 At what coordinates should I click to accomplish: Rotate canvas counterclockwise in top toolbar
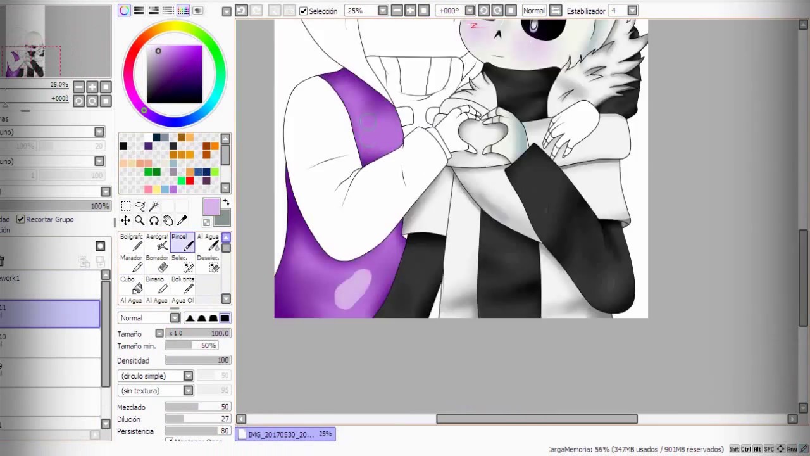pyautogui.click(x=483, y=11)
